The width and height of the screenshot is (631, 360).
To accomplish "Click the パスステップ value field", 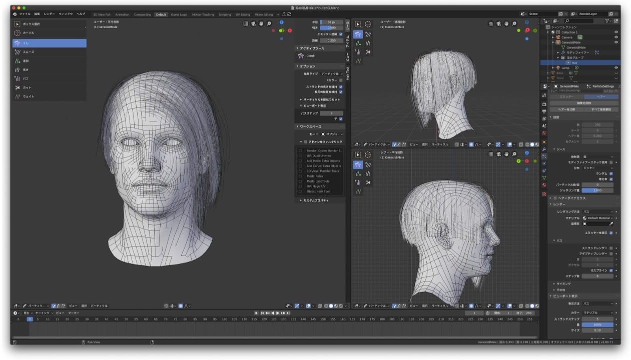I will coord(331,113).
